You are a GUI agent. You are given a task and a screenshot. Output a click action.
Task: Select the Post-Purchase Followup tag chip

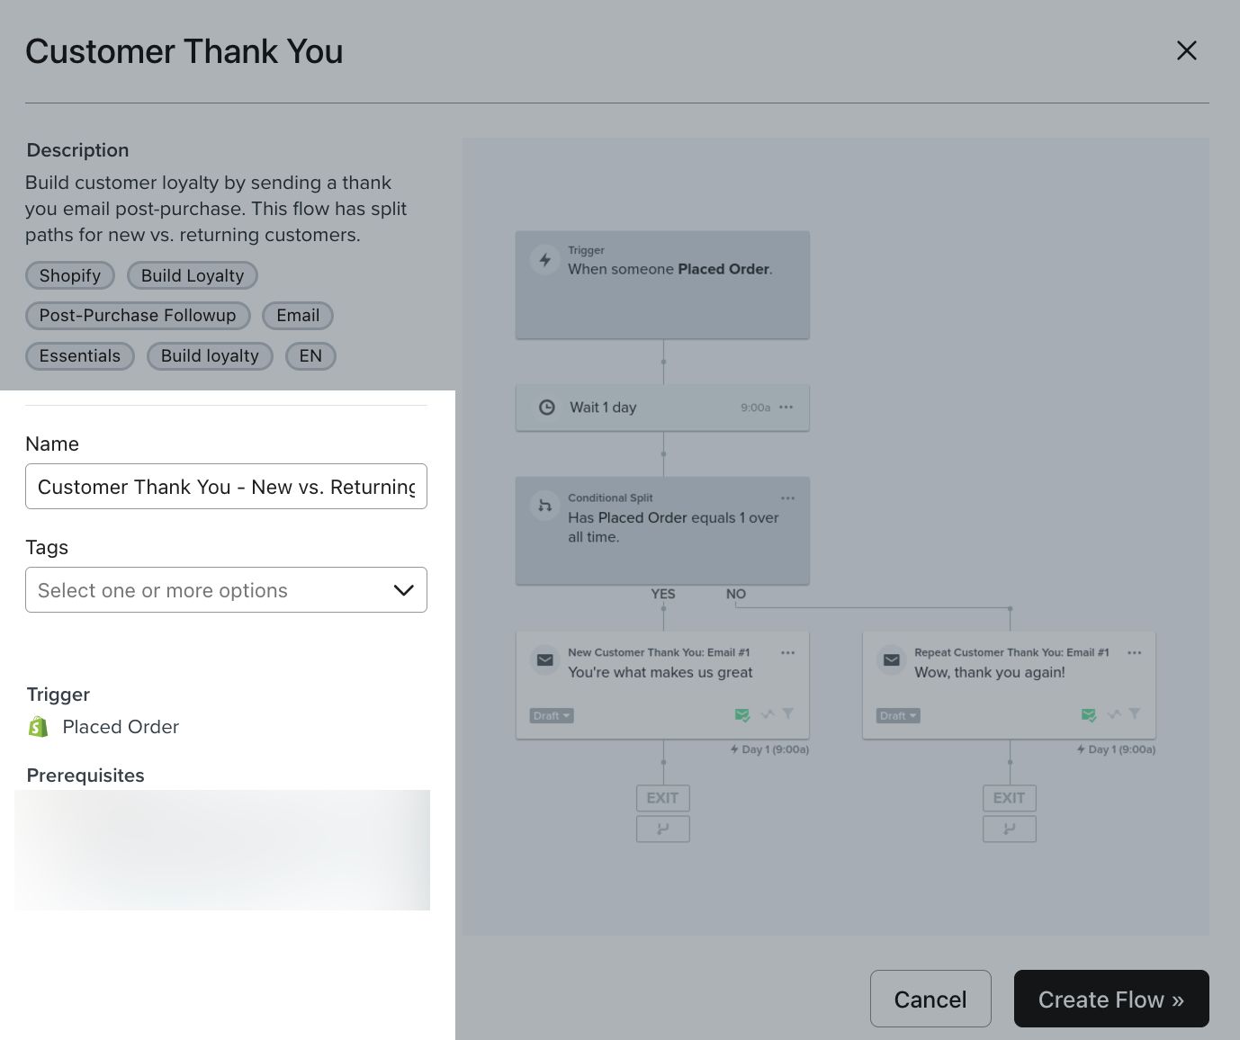coord(137,315)
